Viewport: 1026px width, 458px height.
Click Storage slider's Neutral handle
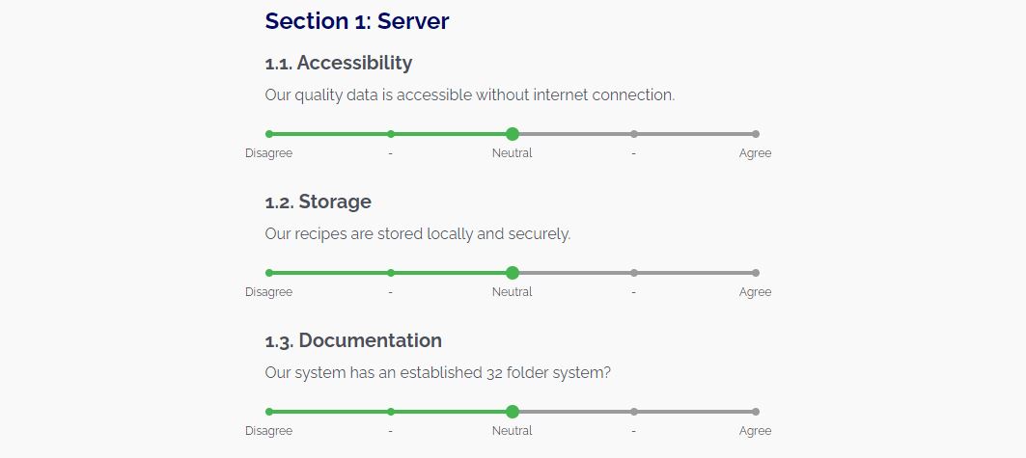tap(513, 273)
